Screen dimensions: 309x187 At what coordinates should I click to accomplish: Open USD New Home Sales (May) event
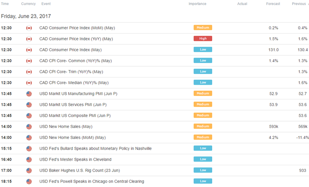pyautogui.click(x=66, y=127)
